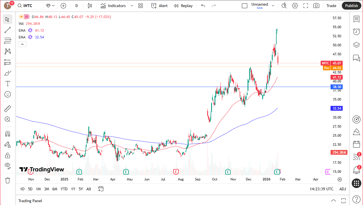Screen dimensions: 363x205
Task: Open chart settings hexagon icon
Action: pyautogui.click(x=295, y=6)
